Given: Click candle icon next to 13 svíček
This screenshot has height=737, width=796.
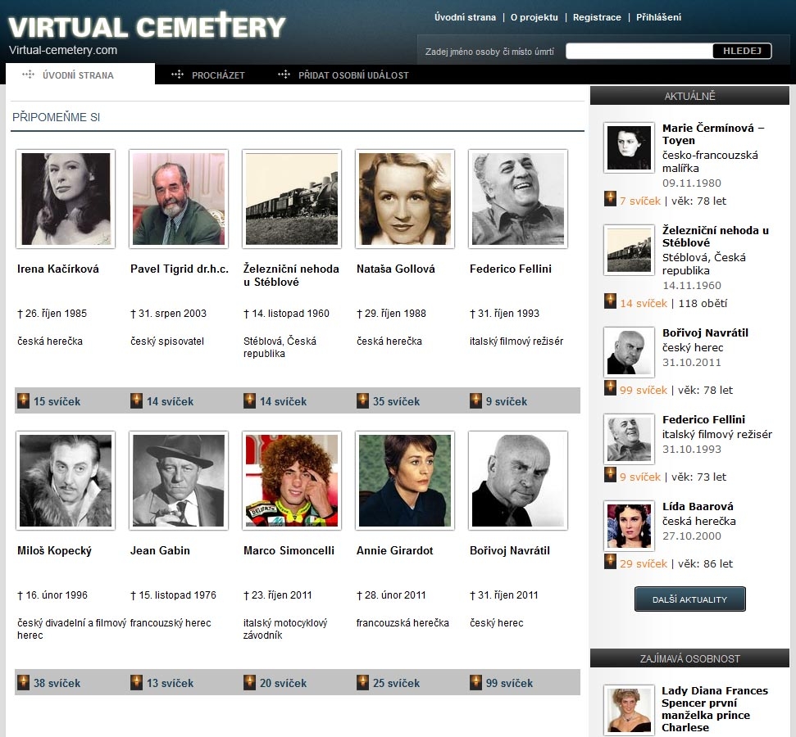Looking at the screenshot, I should 137,682.
